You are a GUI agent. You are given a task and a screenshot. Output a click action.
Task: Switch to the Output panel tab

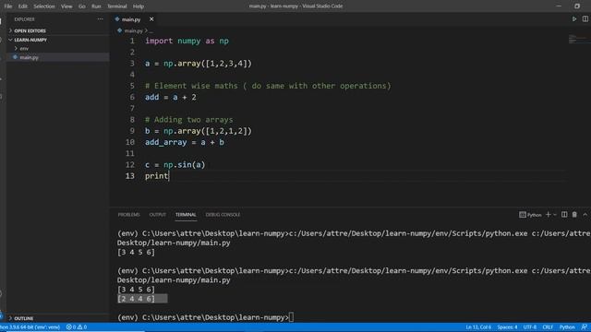point(158,215)
